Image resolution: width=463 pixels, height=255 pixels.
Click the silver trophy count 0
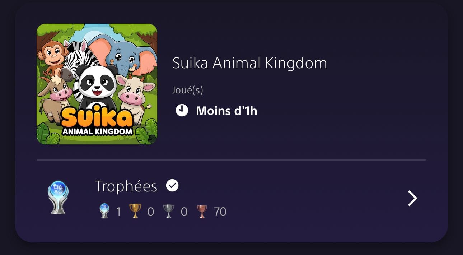[x=184, y=212]
